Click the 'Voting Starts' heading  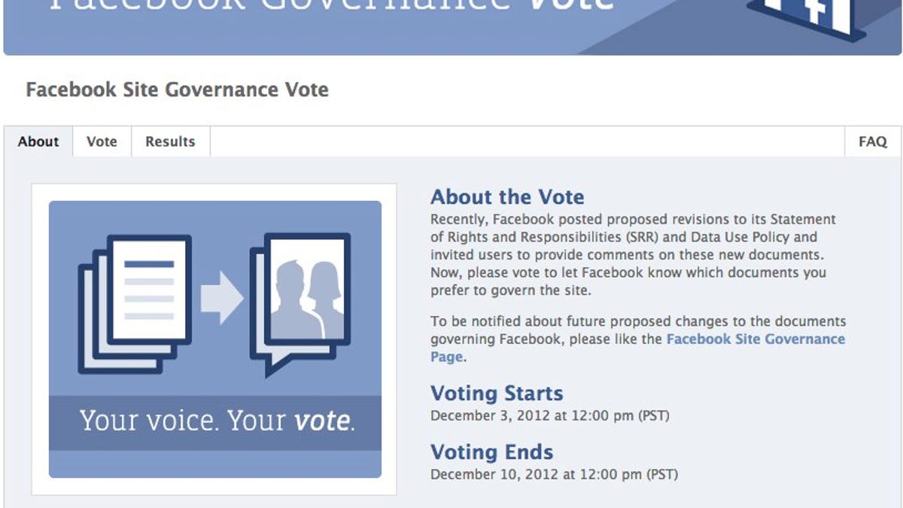coord(497,394)
